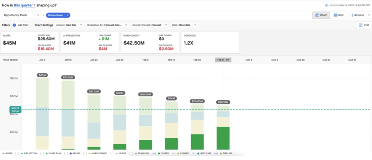Click the Hard Commit $42.50M card

150,43
